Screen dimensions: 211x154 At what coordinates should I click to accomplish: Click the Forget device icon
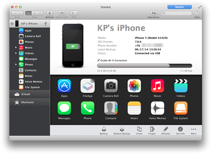(152, 129)
